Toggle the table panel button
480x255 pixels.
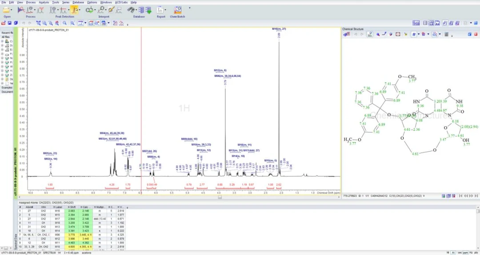click(x=104, y=23)
